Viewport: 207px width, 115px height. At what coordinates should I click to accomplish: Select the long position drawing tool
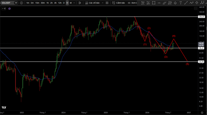143,3
